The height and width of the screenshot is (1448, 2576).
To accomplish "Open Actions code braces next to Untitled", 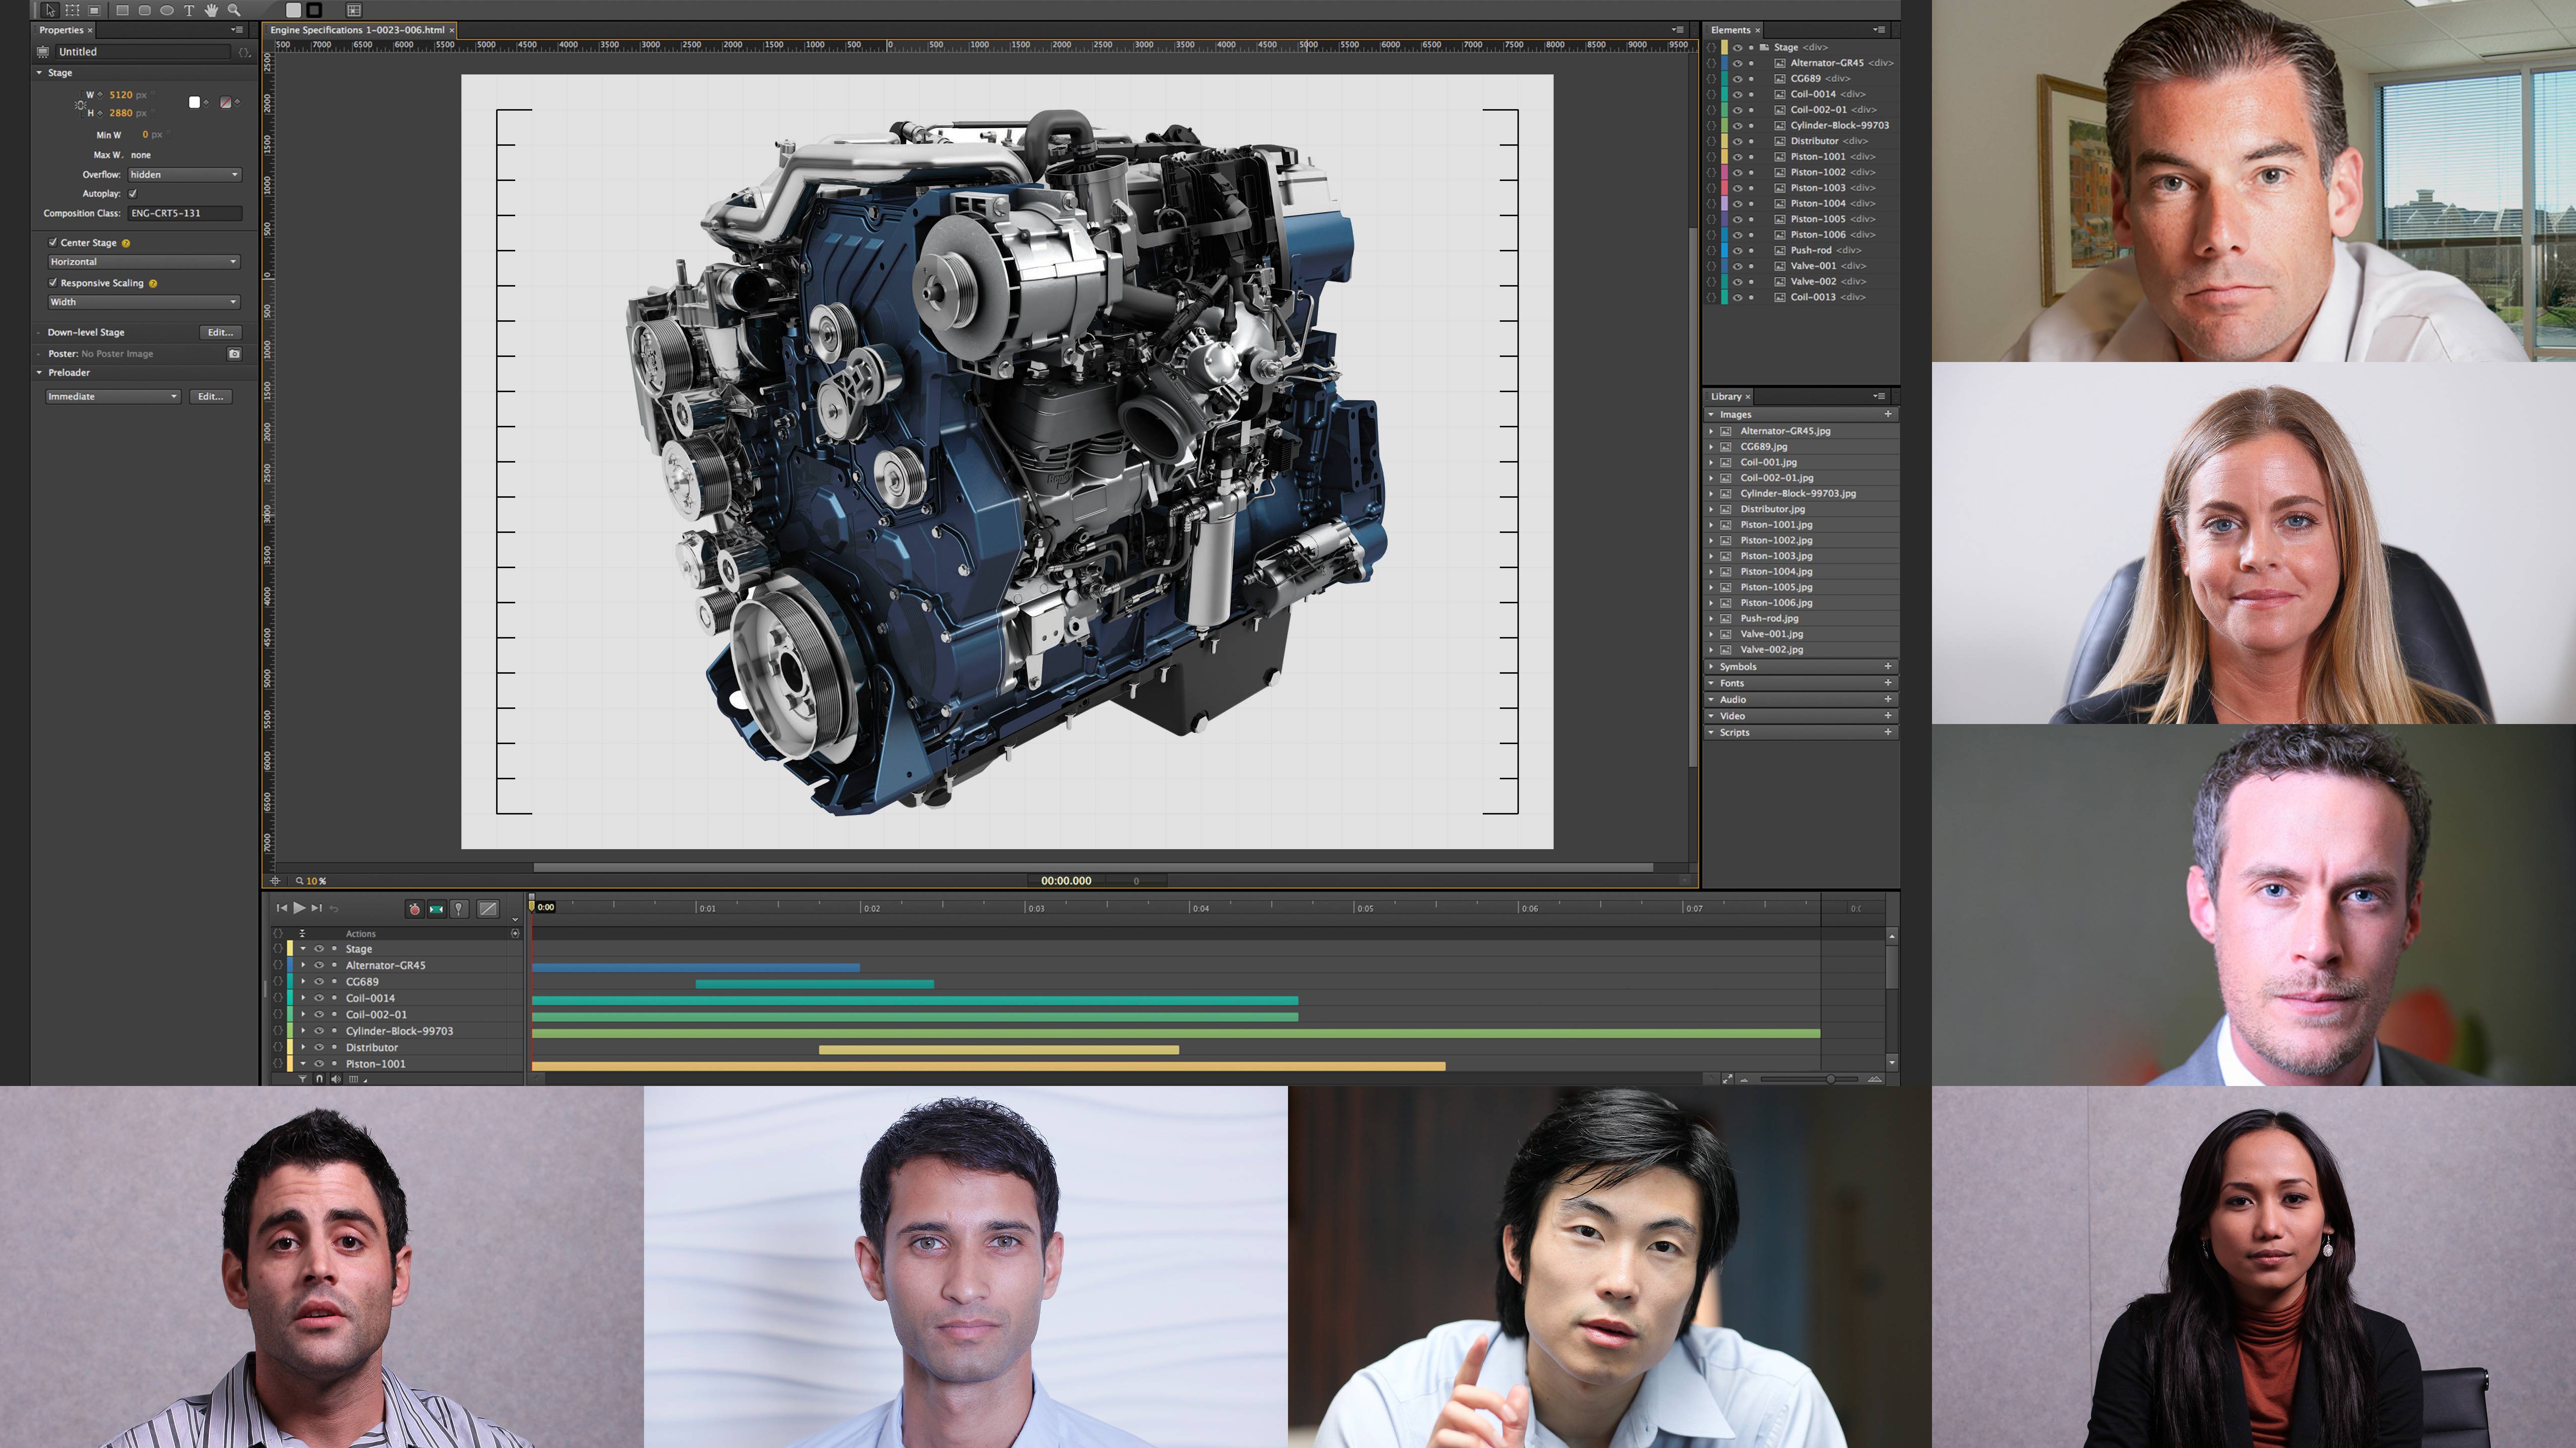I will pyautogui.click(x=244, y=52).
